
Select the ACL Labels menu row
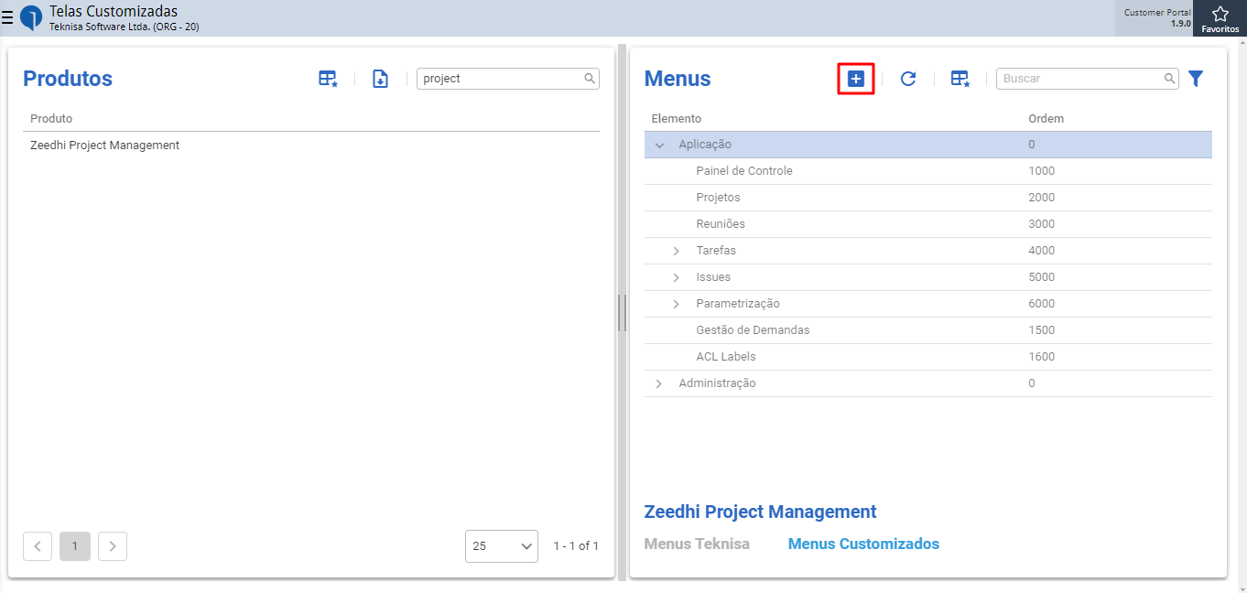pyautogui.click(x=928, y=357)
